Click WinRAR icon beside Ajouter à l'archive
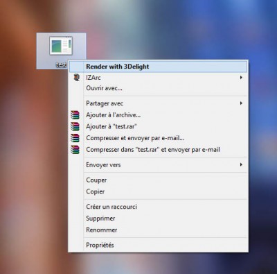 point(75,115)
